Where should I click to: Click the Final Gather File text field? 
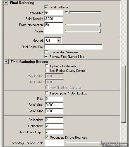[x=73, y=47]
